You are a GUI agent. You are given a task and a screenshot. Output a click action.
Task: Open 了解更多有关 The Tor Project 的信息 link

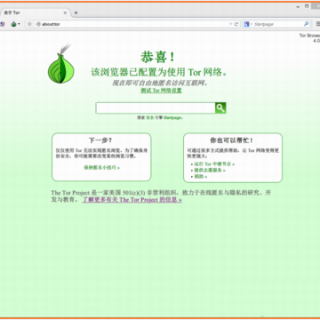pyautogui.click(x=132, y=200)
